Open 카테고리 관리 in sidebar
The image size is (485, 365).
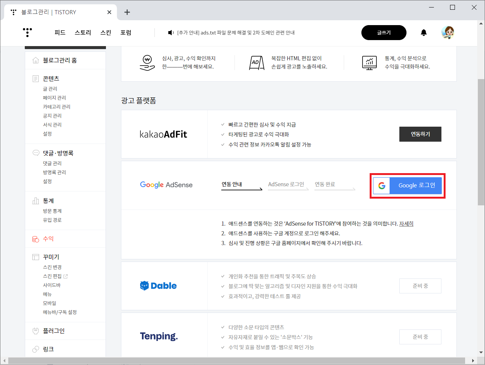(57, 107)
